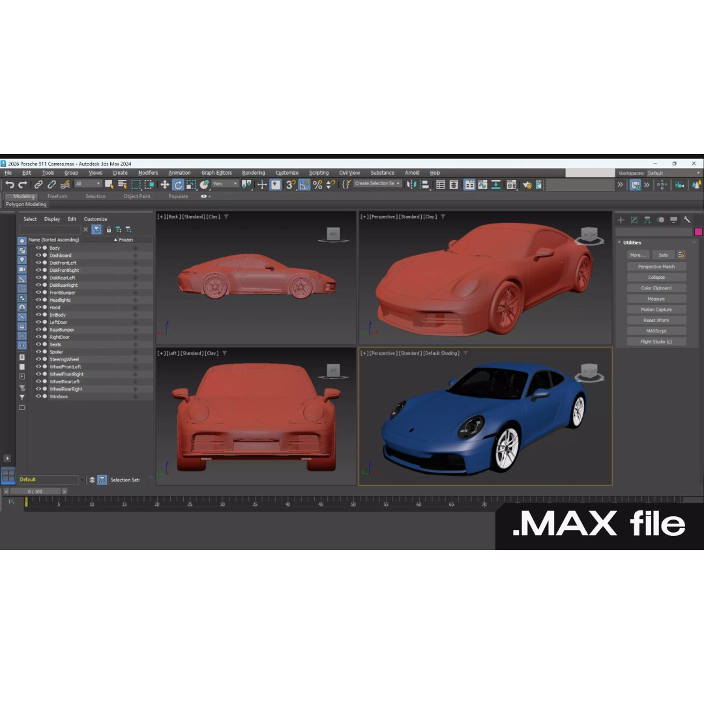704x704 pixels.
Task: Click the Scene Explorer search field
Action: [50, 229]
